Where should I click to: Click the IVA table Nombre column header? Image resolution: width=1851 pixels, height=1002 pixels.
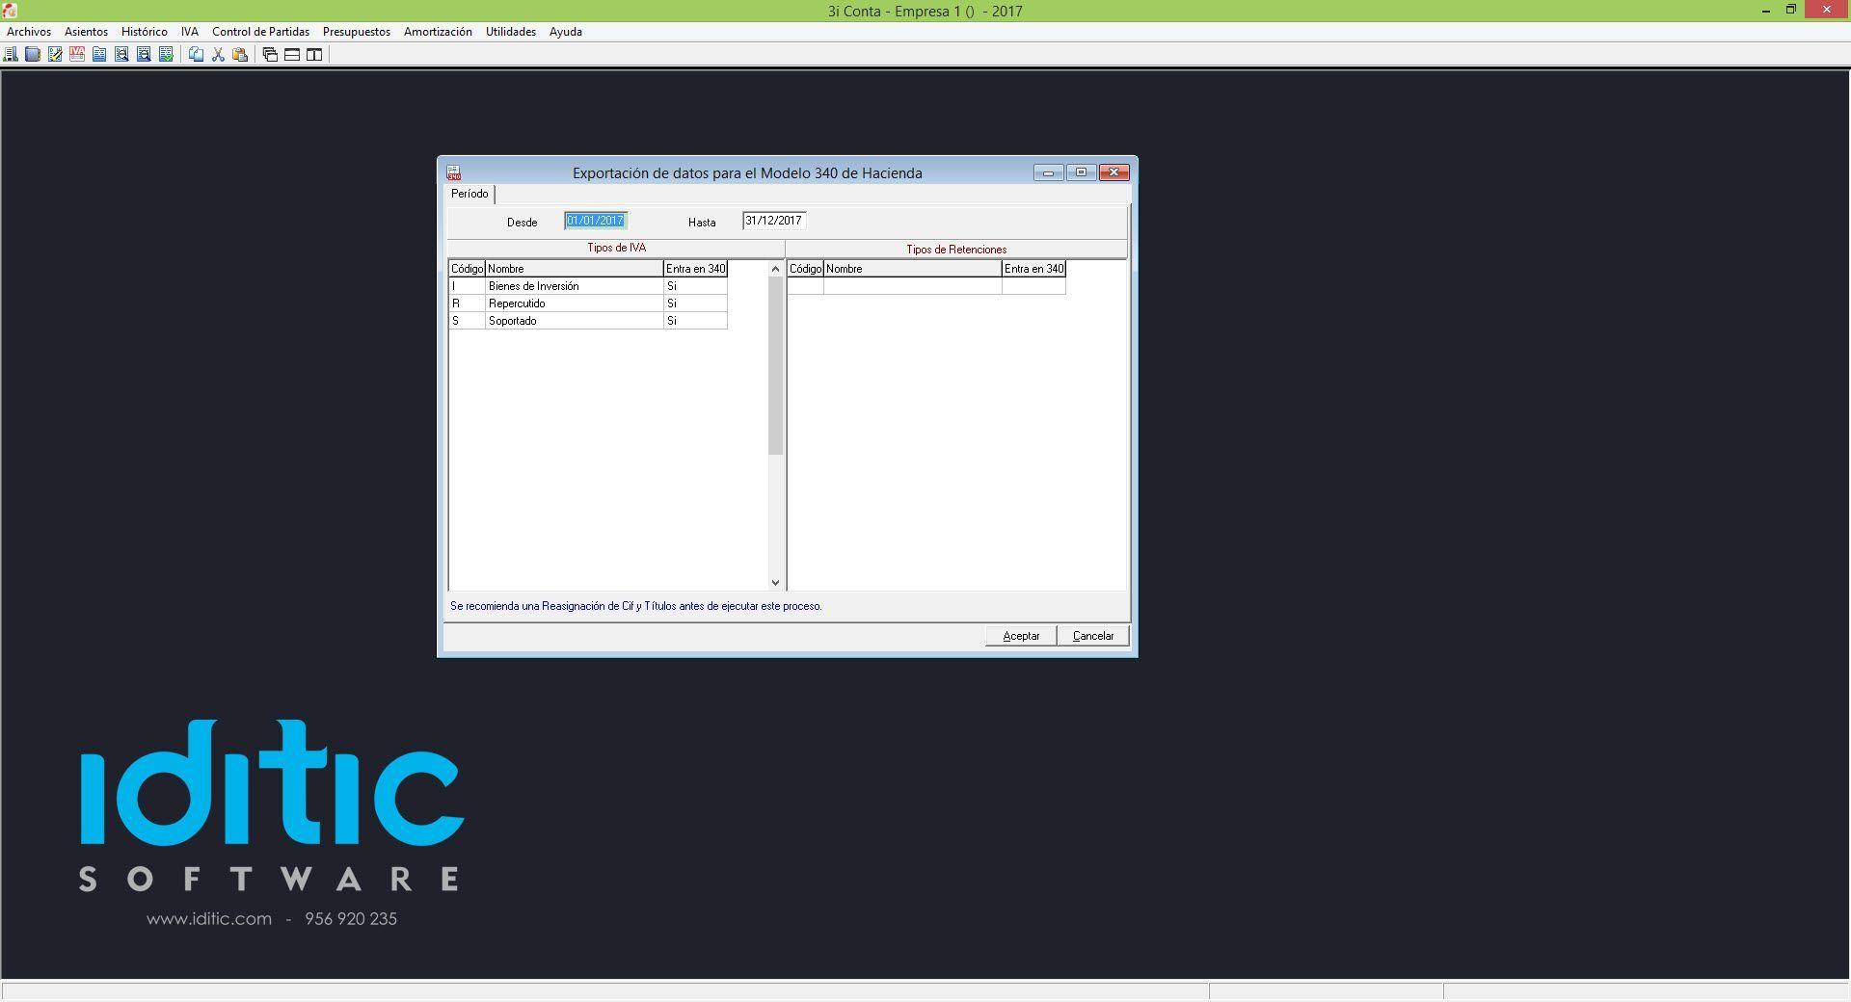575,269
